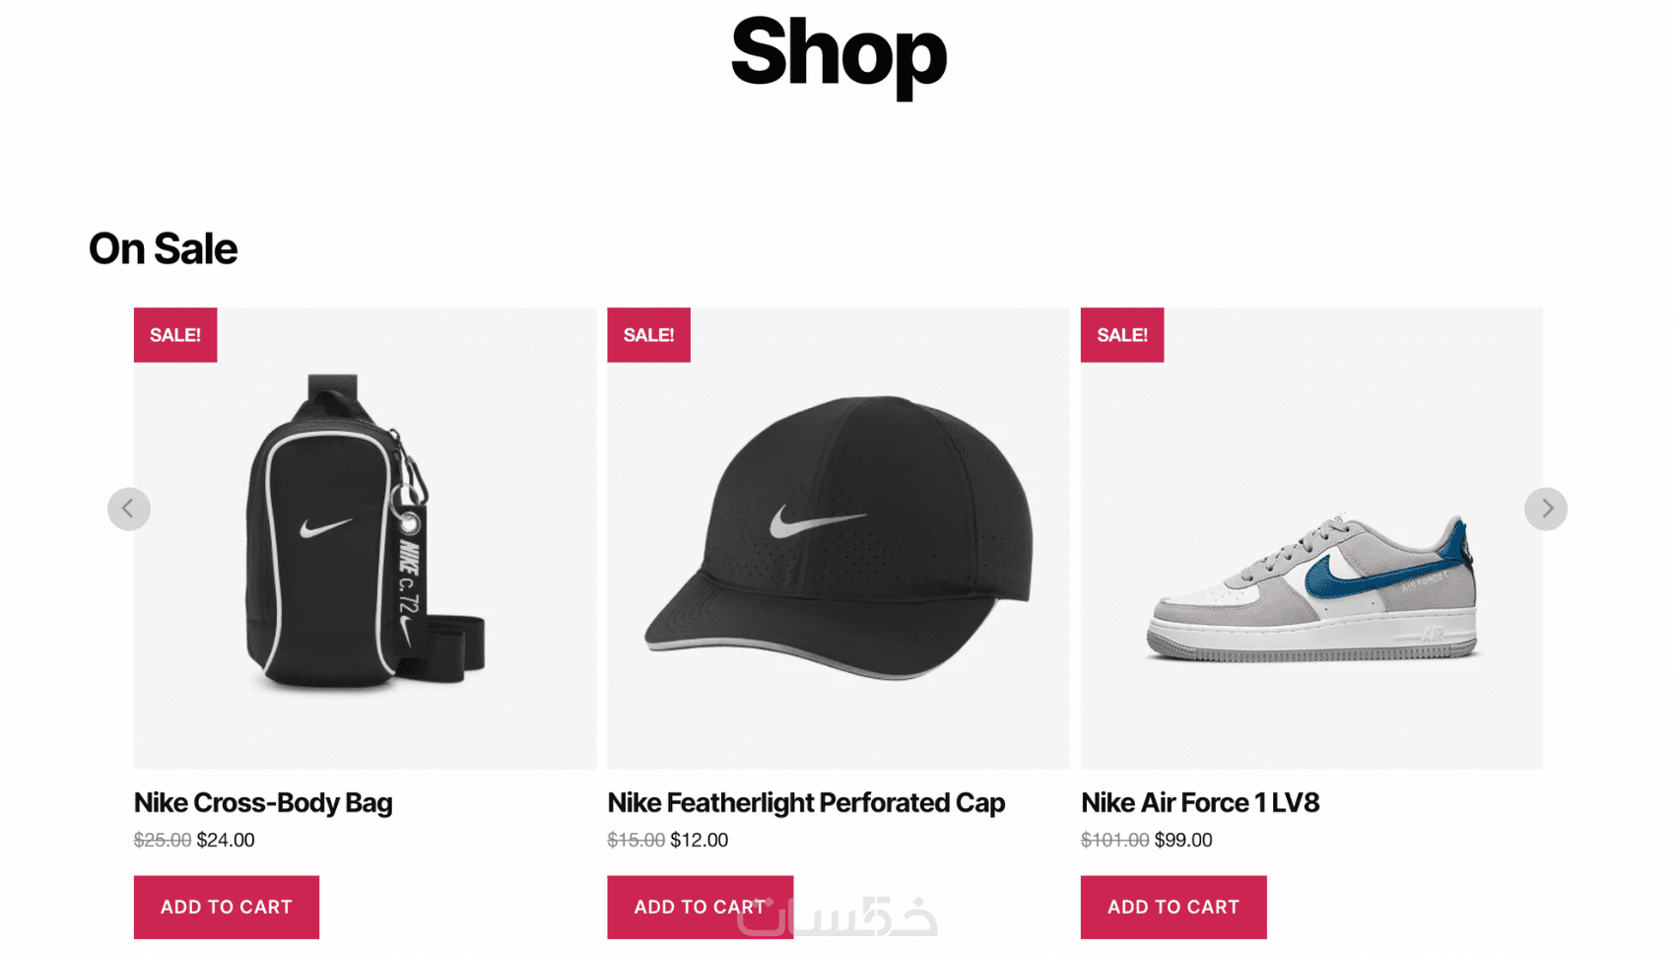
Task: Open the Nike Cross-Body Bag title link
Action: [263, 803]
